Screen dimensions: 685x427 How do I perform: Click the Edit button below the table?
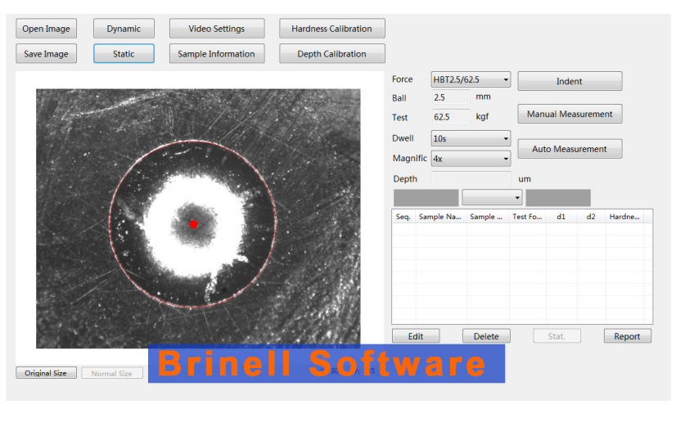click(x=416, y=336)
